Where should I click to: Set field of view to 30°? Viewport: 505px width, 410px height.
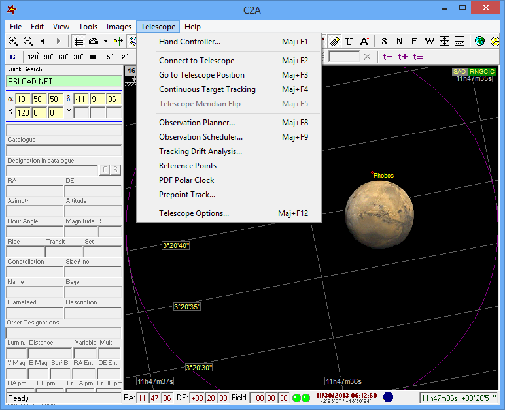pyautogui.click(x=78, y=57)
